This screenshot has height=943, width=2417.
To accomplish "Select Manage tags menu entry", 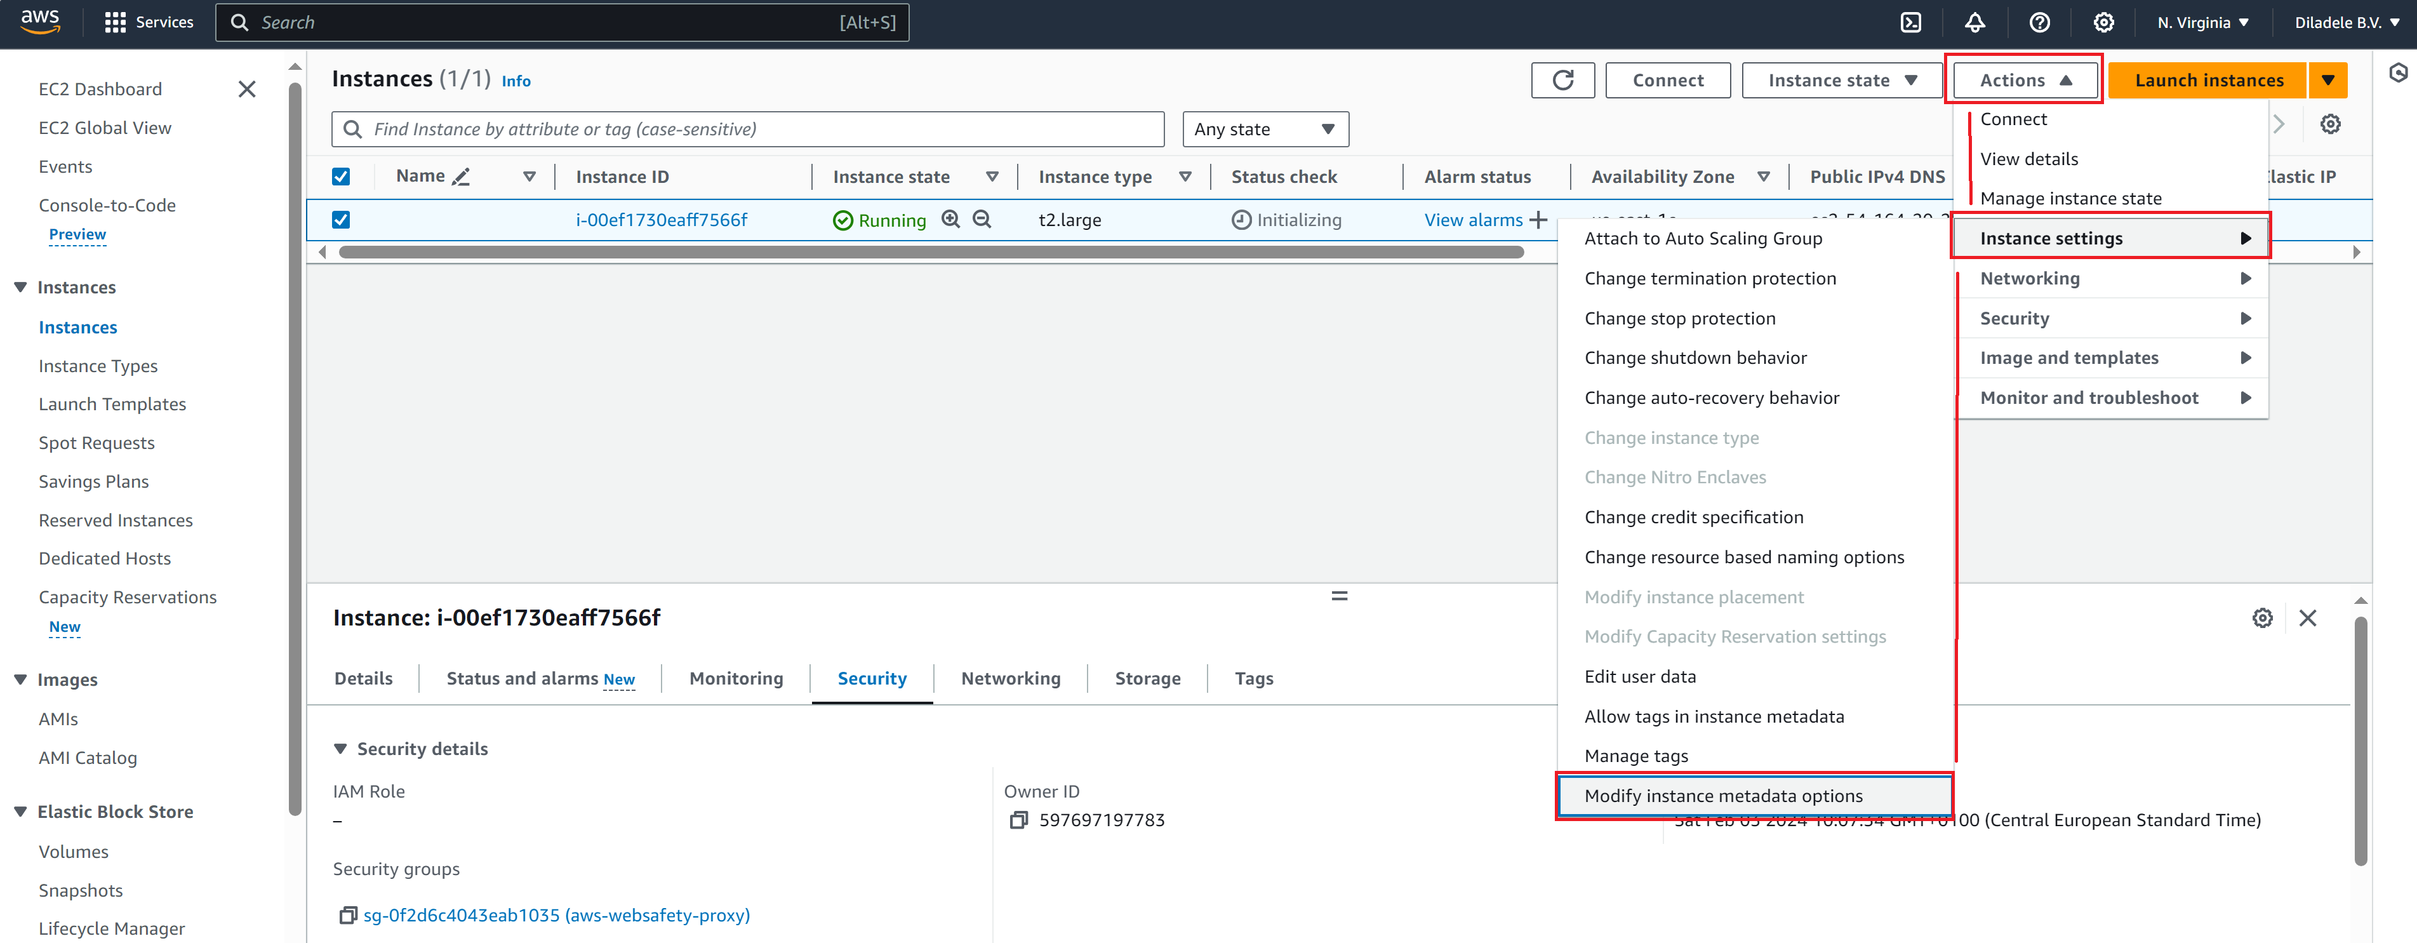I will [x=1635, y=756].
